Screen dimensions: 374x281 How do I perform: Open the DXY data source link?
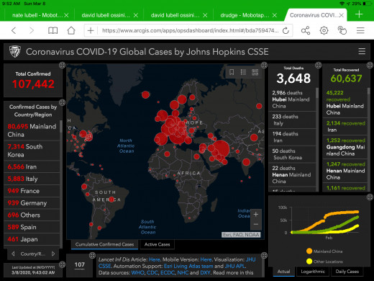click(x=205, y=272)
